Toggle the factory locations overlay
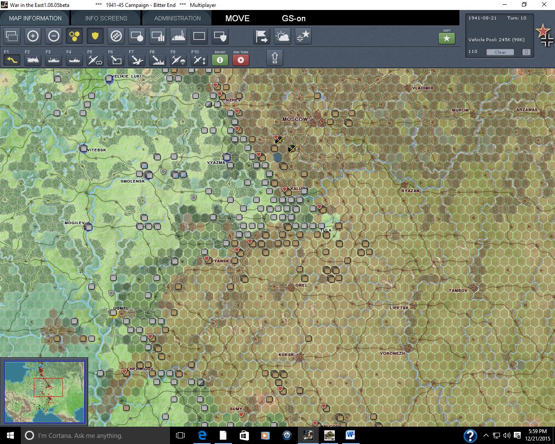The height and width of the screenshot is (444, 555). click(178, 36)
